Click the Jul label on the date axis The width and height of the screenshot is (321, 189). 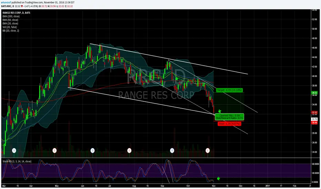point(110,186)
